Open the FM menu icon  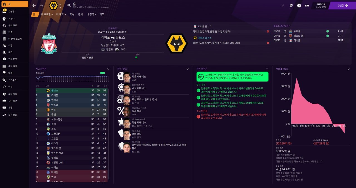click(307, 6)
